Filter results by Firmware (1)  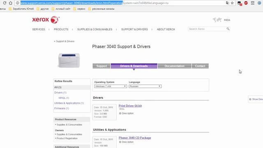pos(62,109)
